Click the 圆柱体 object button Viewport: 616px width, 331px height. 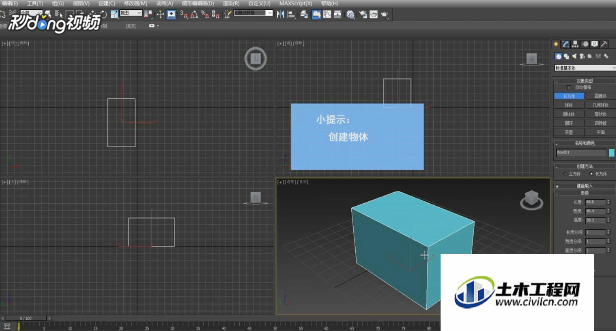[569, 114]
